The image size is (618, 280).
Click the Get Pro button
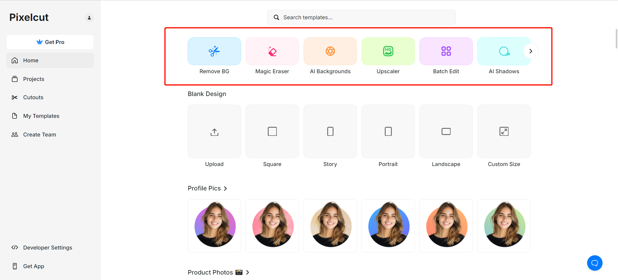pos(50,42)
